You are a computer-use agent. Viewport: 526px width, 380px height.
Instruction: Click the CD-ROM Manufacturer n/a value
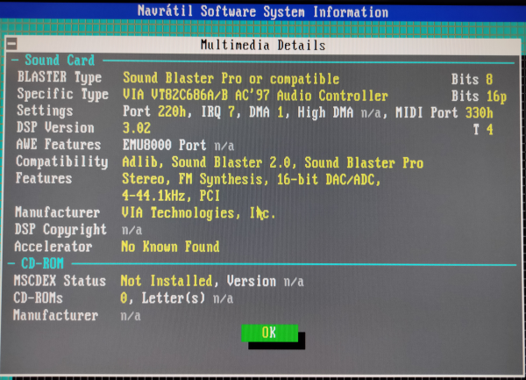pyautogui.click(x=131, y=316)
